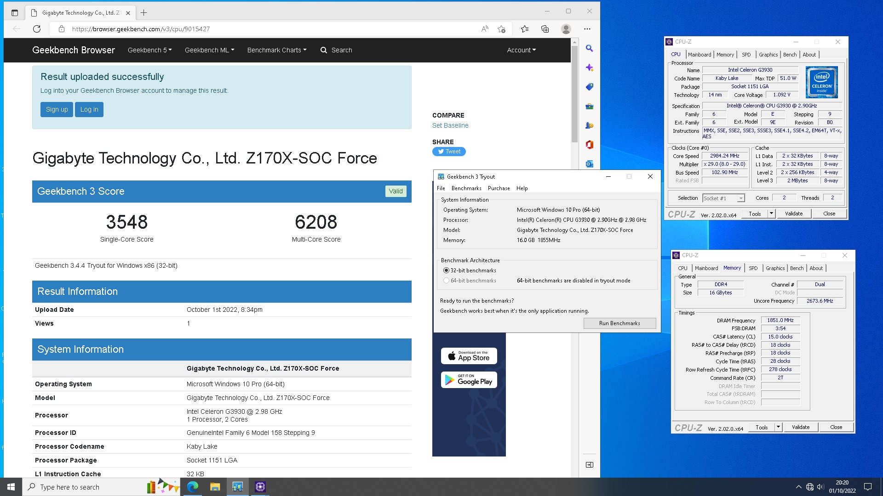Screen dimensions: 883x496
Task: Expand the Geekbench 5 nav dropdown
Action: tap(150, 50)
